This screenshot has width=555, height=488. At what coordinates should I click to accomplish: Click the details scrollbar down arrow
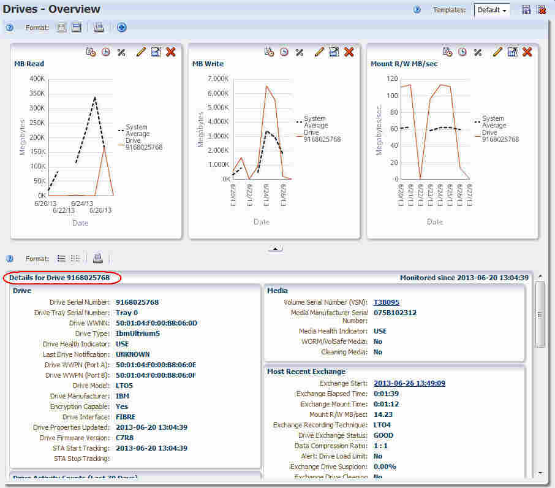tap(540, 473)
